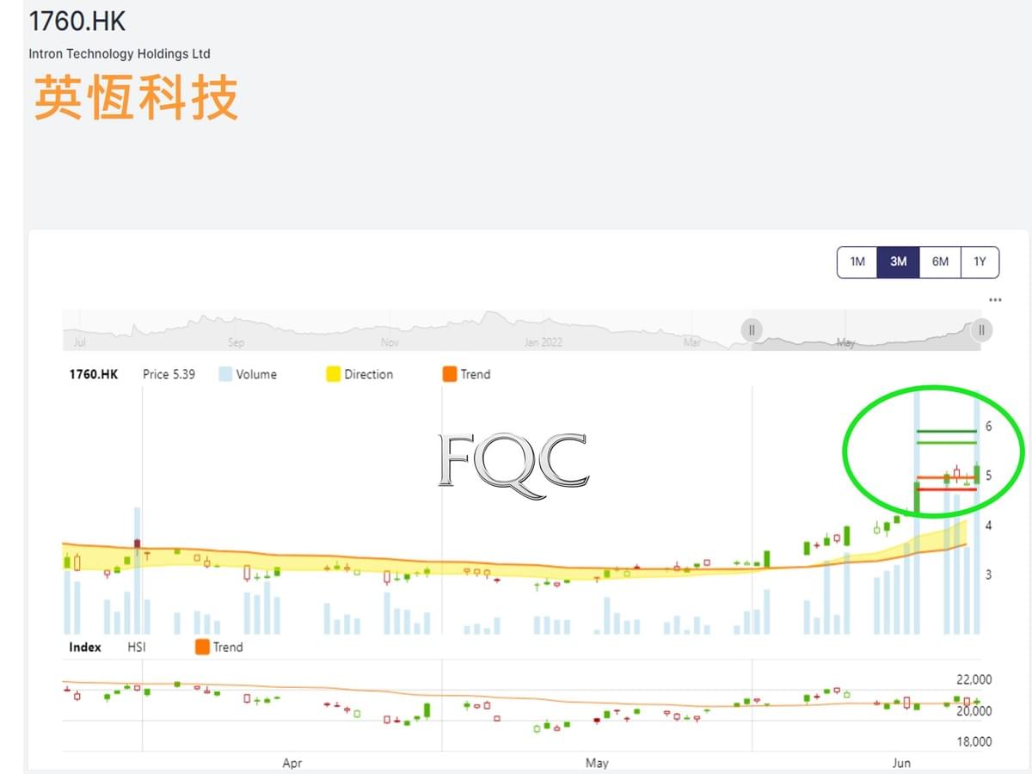1032x774 pixels.
Task: Open the chart three-dots options menu
Action: [x=995, y=300]
